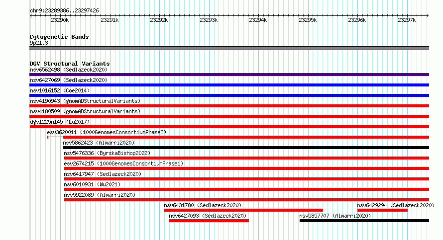
Task: Open nsv6417947 (Sedlazeck2020) variant label
Action: click(103, 174)
